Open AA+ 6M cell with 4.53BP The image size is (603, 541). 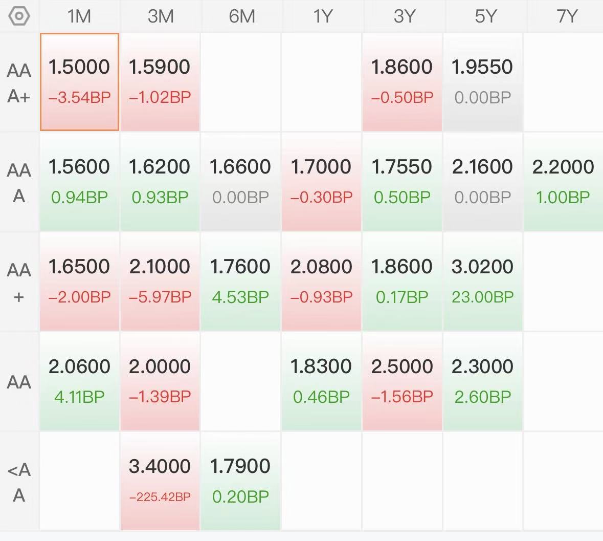coord(241,282)
